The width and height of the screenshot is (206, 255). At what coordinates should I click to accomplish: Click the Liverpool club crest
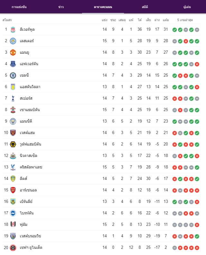pos(13,30)
